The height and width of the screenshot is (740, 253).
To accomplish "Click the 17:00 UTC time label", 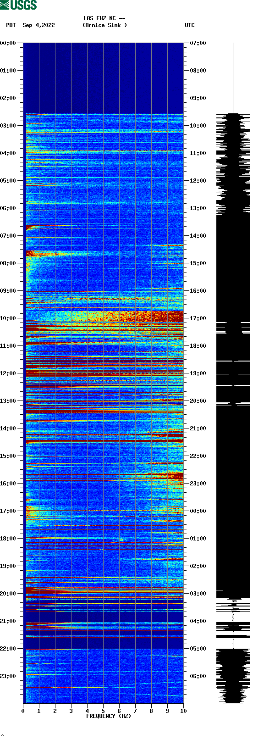I will click(x=198, y=318).
